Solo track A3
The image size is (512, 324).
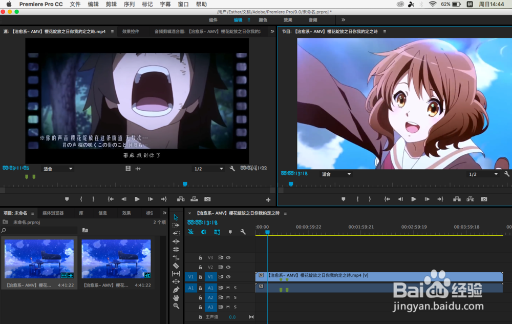pyautogui.click(x=235, y=307)
